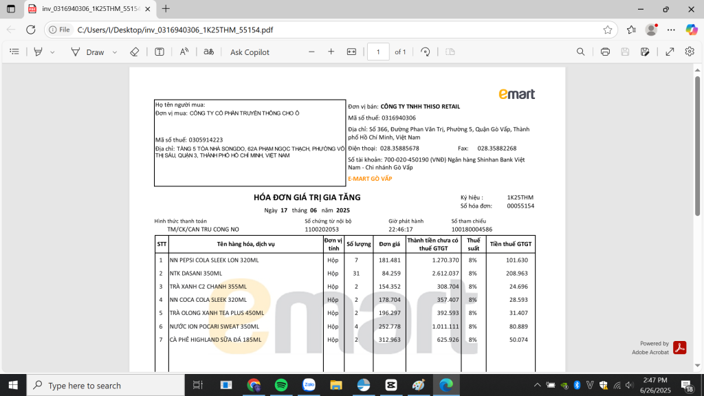Enter full screen mode for PDF
704x396 pixels.
pyautogui.click(x=670, y=52)
